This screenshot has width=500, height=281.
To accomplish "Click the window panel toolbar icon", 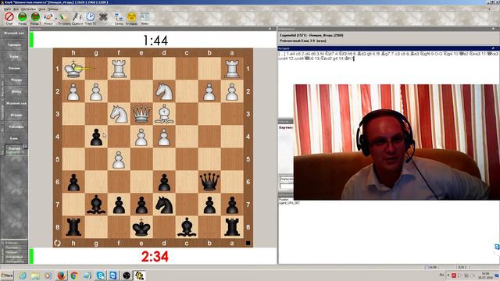I will point(145,17).
